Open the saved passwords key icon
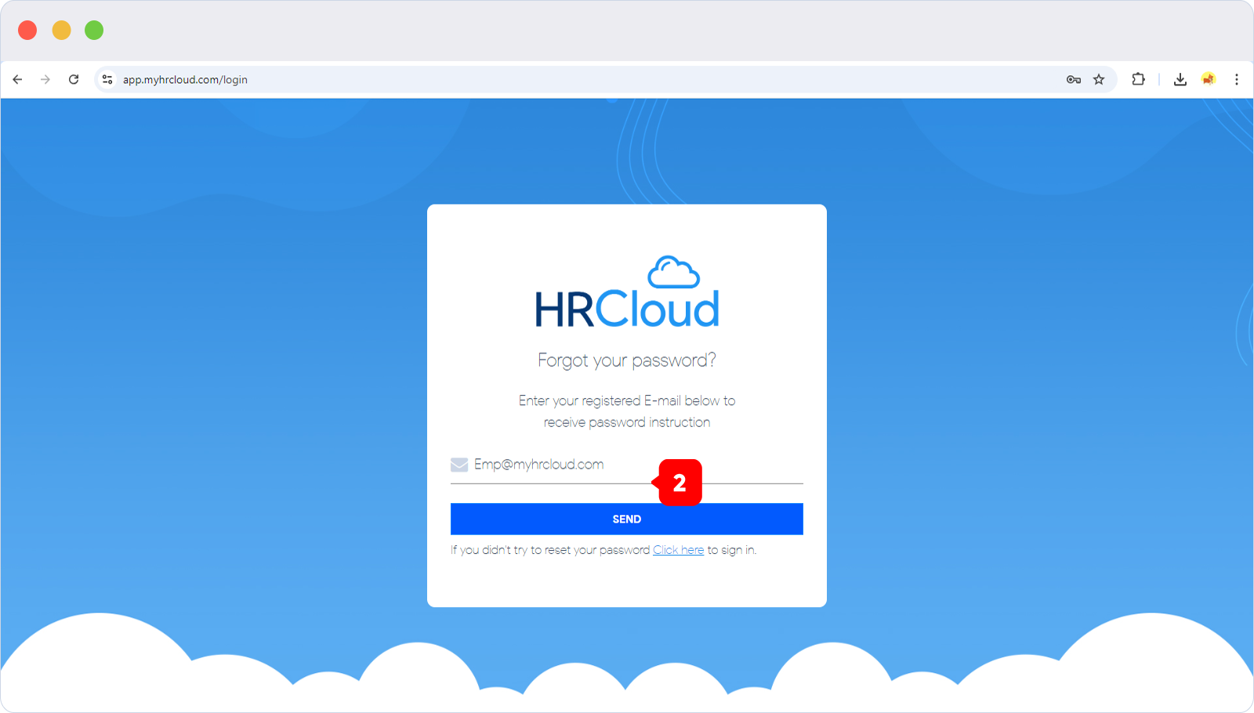The height and width of the screenshot is (713, 1254). point(1074,79)
